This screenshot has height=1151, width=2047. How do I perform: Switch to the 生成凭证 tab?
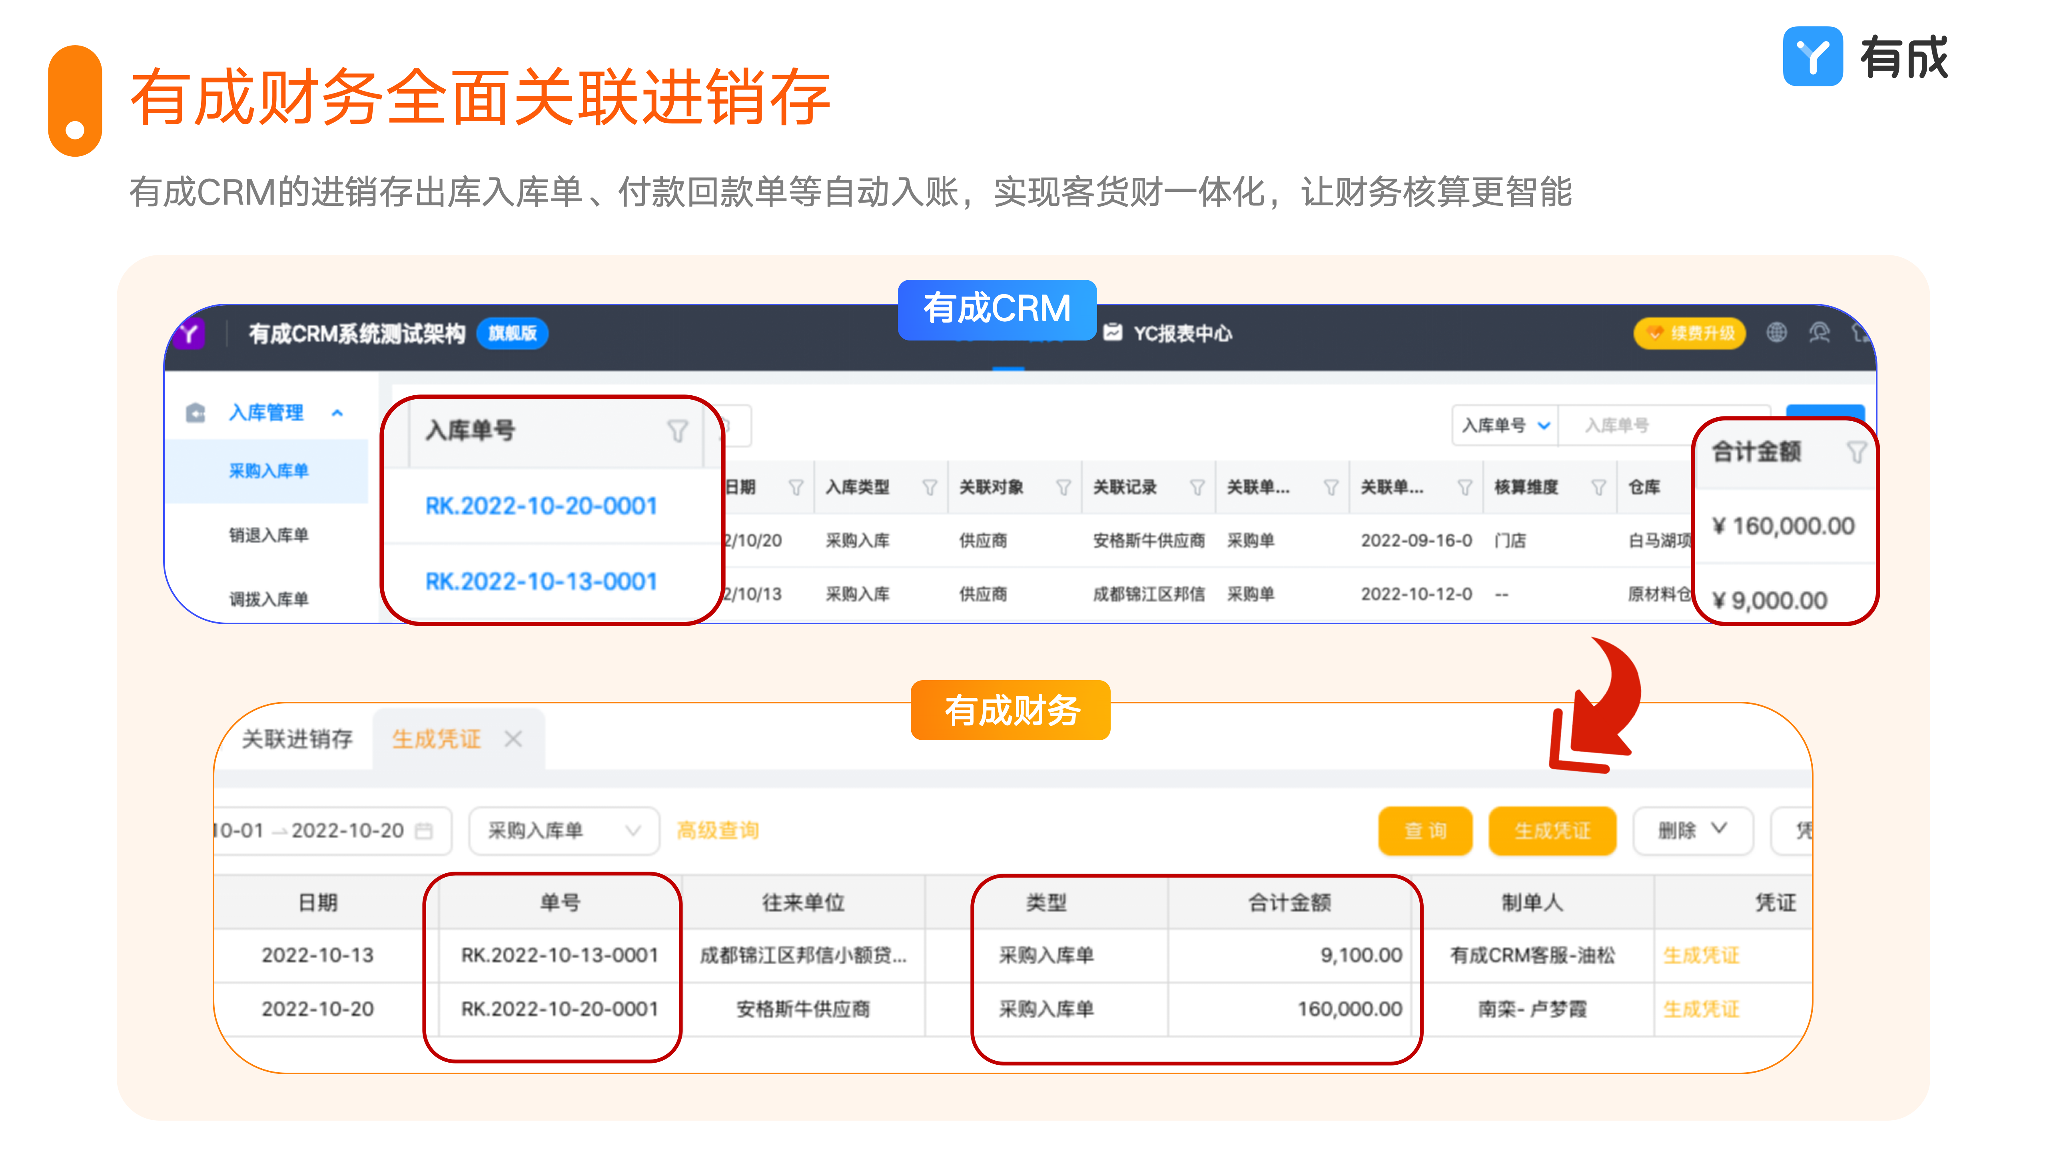[x=436, y=739]
